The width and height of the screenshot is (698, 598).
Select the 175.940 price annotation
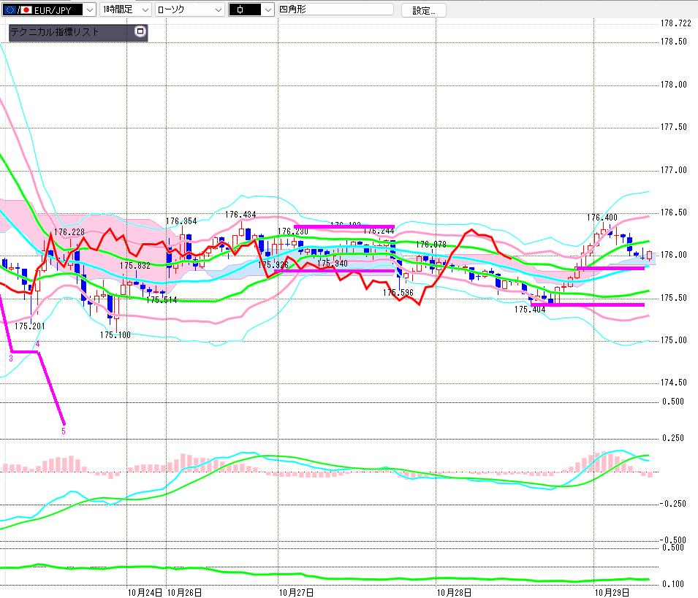pos(333,263)
